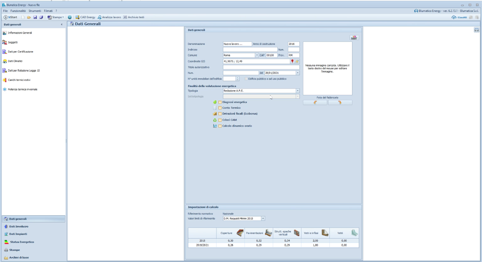Screen dimensions: 482x262
Task: Enable the Criteri CAM checkbox
Action: [220, 120]
